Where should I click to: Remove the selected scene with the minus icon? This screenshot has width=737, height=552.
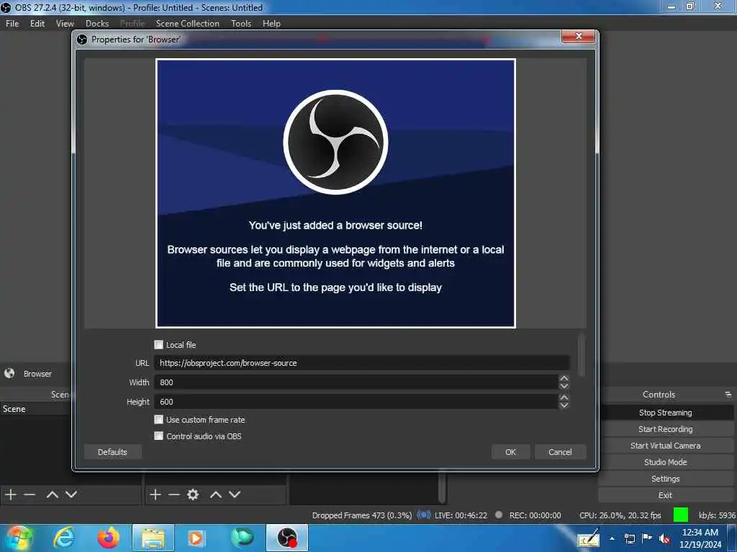tap(30, 494)
